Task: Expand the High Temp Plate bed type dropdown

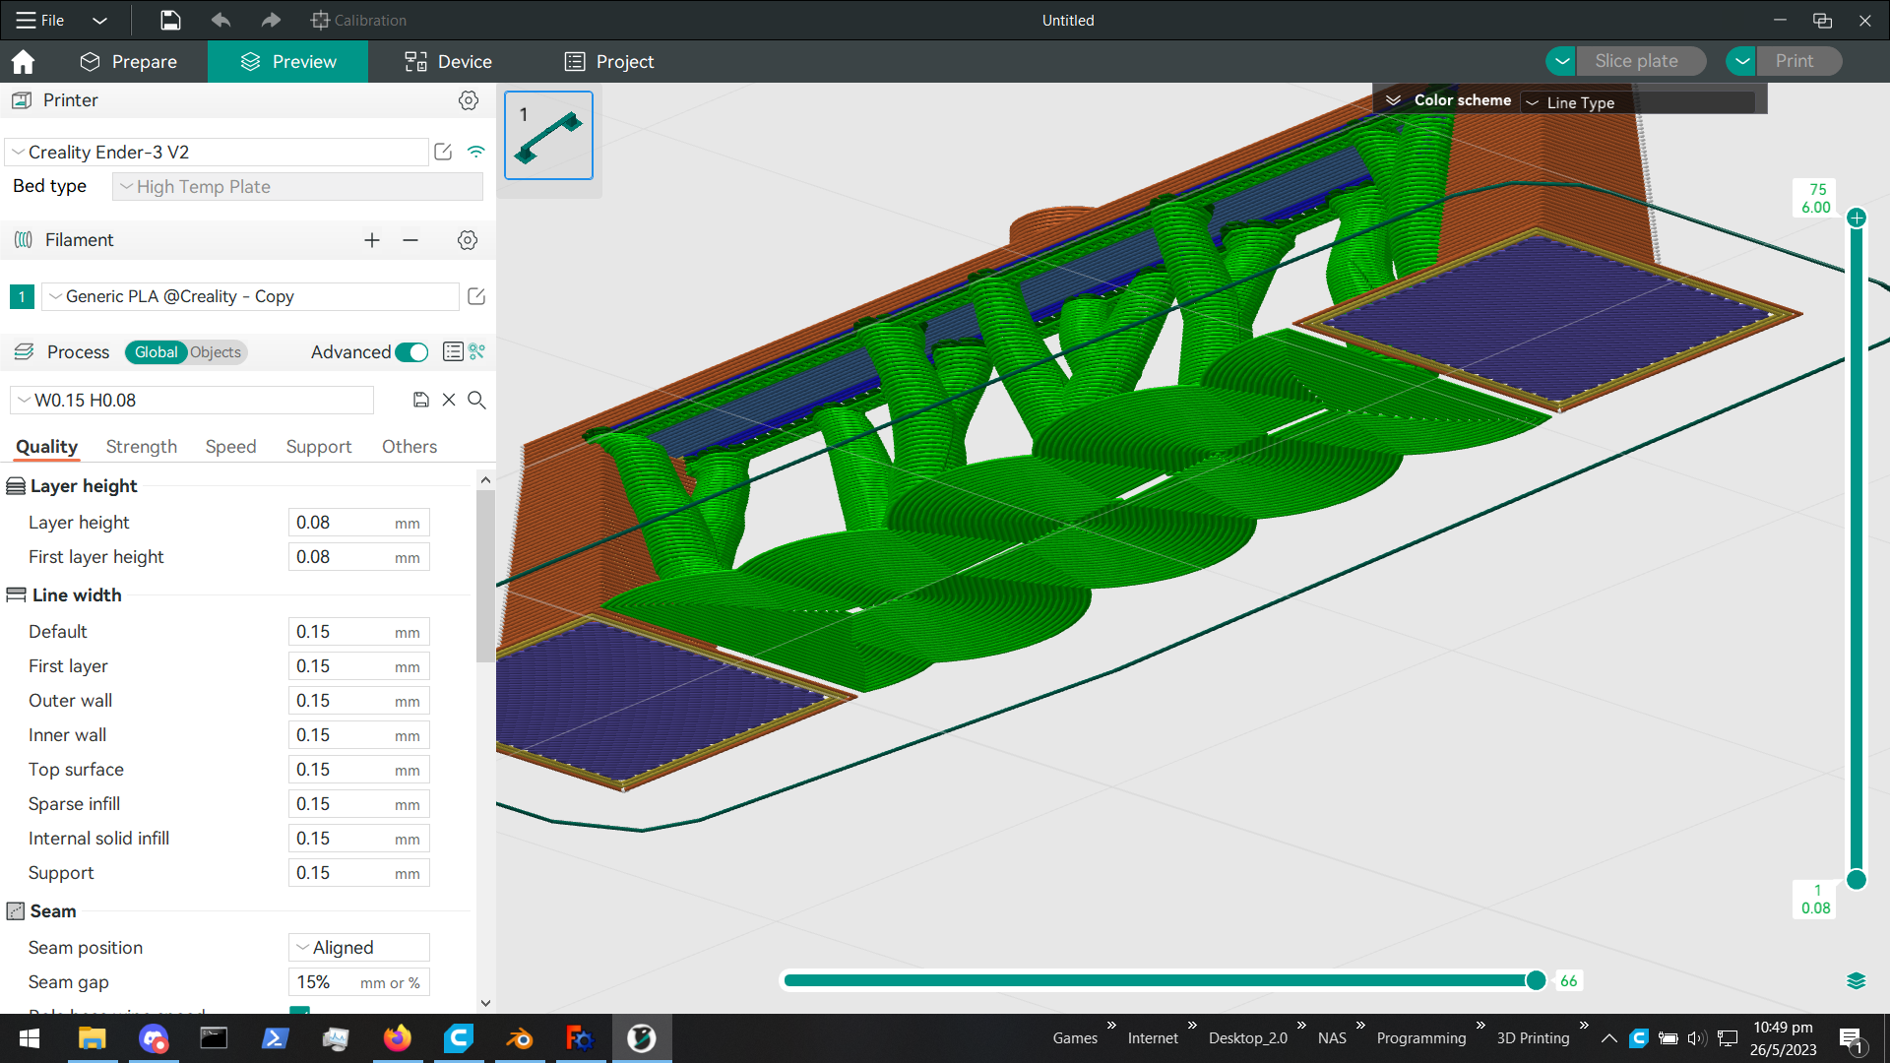Action: pyautogui.click(x=295, y=186)
